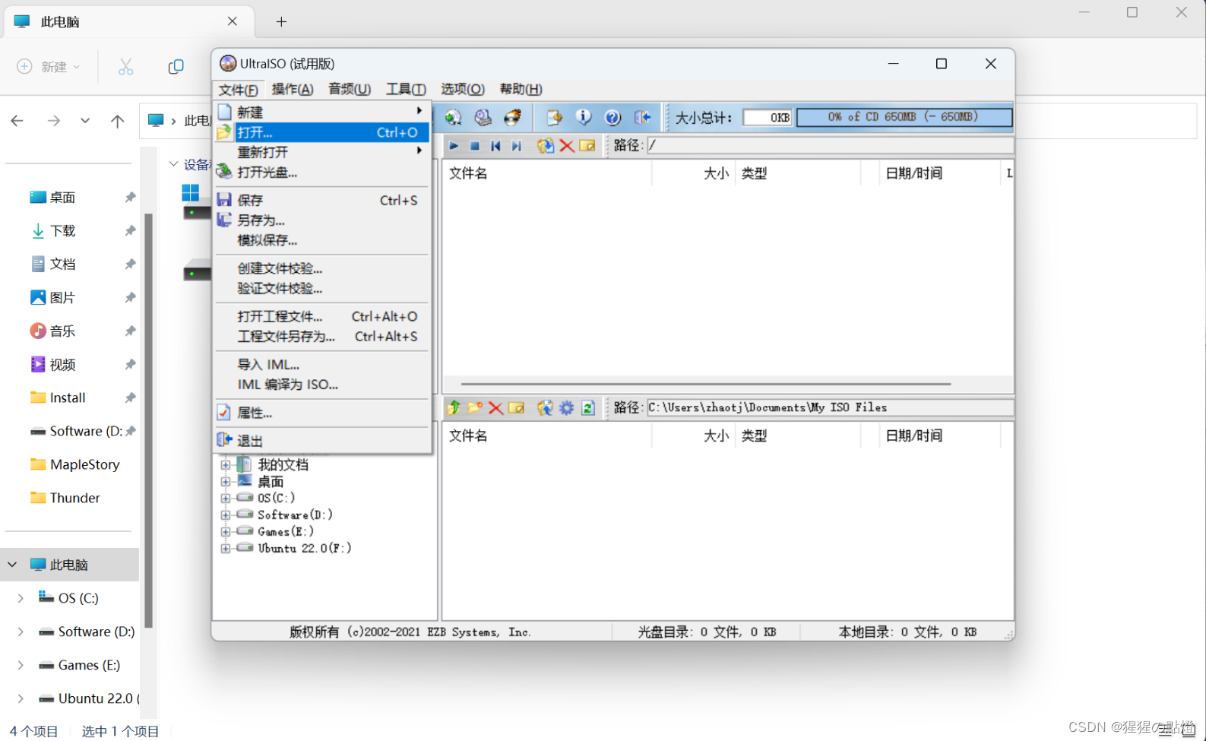Expand OS(C:) tree node in UltraISO
The image size is (1206, 741).
tap(226, 499)
